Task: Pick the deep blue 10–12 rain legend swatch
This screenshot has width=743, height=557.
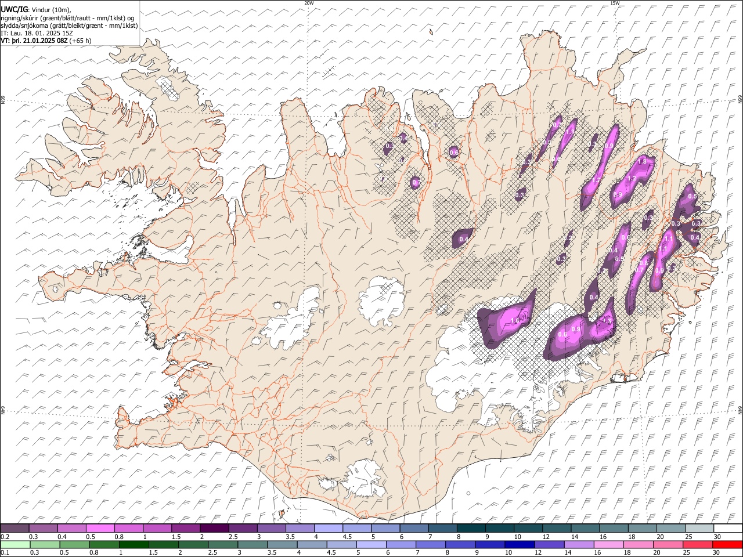Action: coord(519,544)
